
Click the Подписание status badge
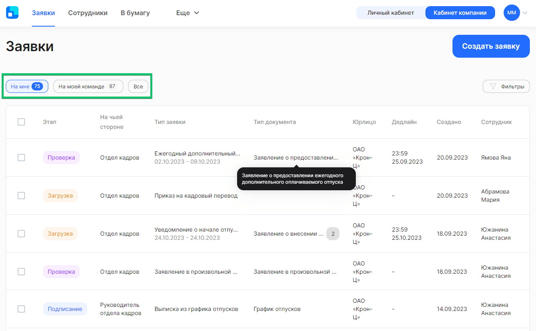(65, 309)
